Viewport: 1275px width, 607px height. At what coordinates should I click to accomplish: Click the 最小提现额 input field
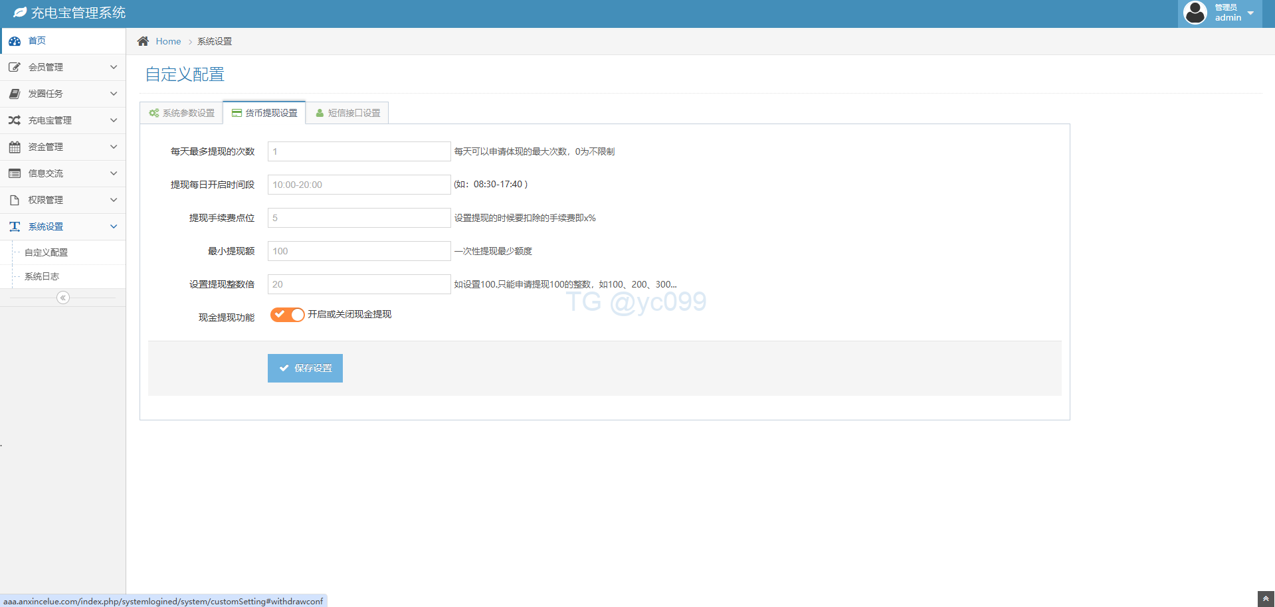359,251
